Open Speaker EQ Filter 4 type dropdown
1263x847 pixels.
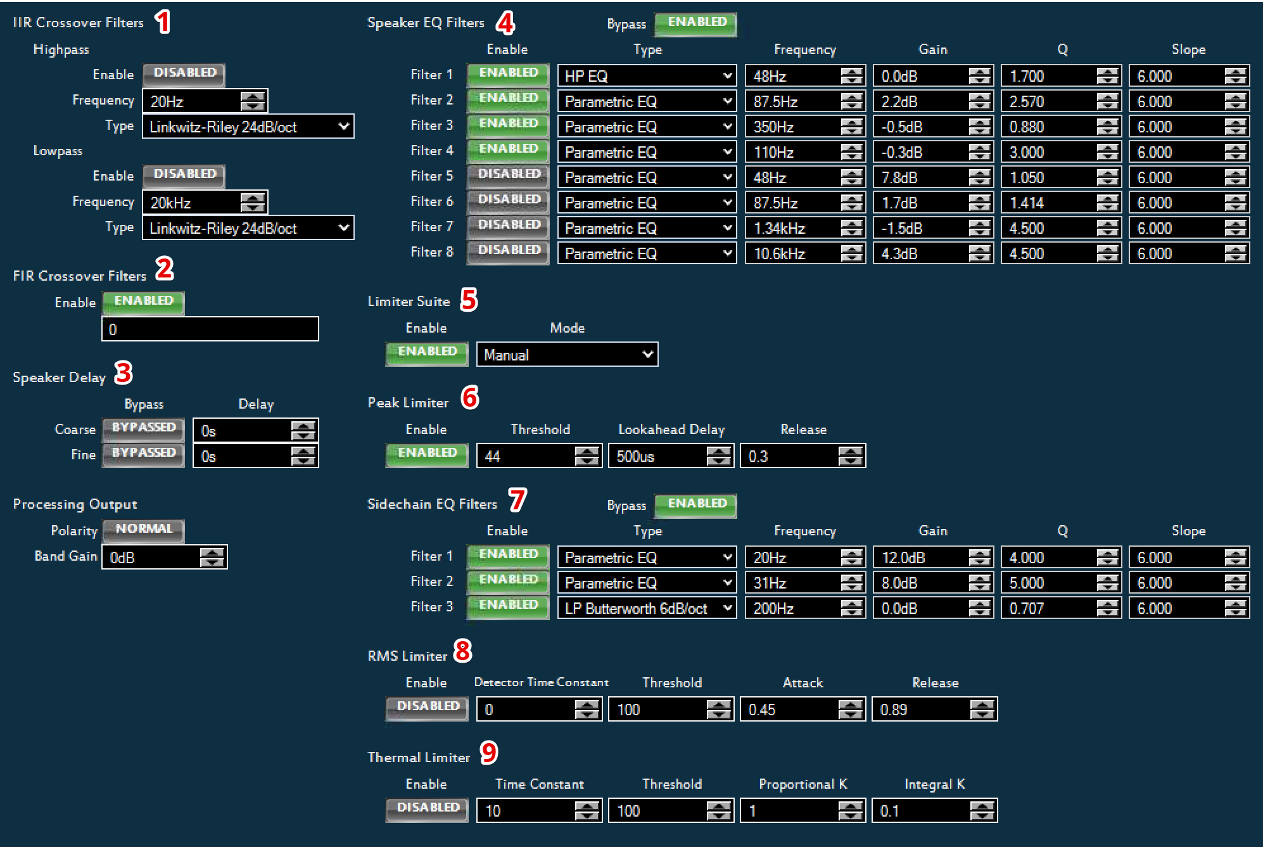pos(647,151)
